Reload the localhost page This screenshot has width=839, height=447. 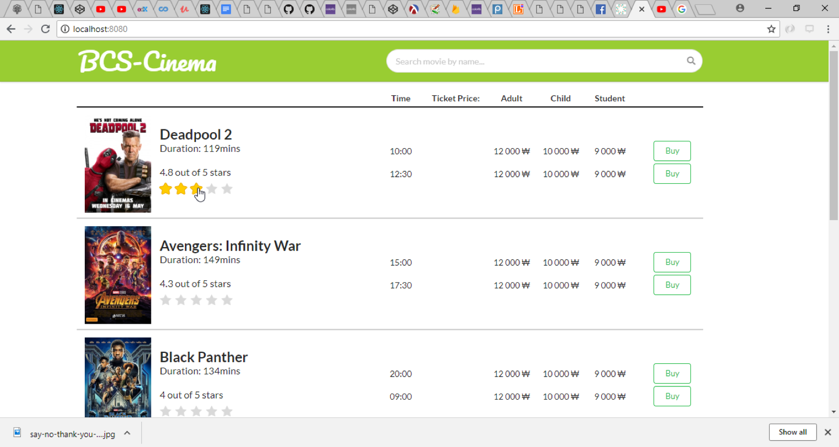tap(46, 29)
